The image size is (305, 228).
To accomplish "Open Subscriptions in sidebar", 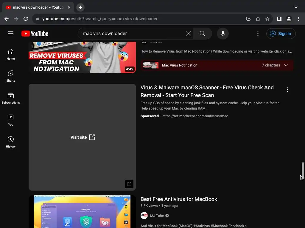I will (x=11, y=98).
